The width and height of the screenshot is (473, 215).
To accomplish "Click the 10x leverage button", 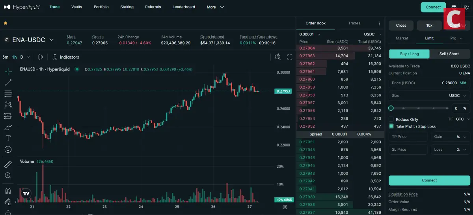I will (x=429, y=26).
